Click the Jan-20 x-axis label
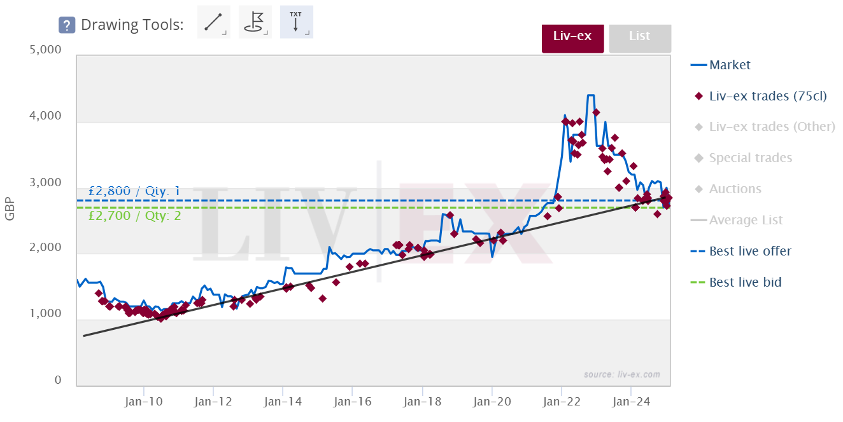The width and height of the screenshot is (843, 422). coord(492,402)
